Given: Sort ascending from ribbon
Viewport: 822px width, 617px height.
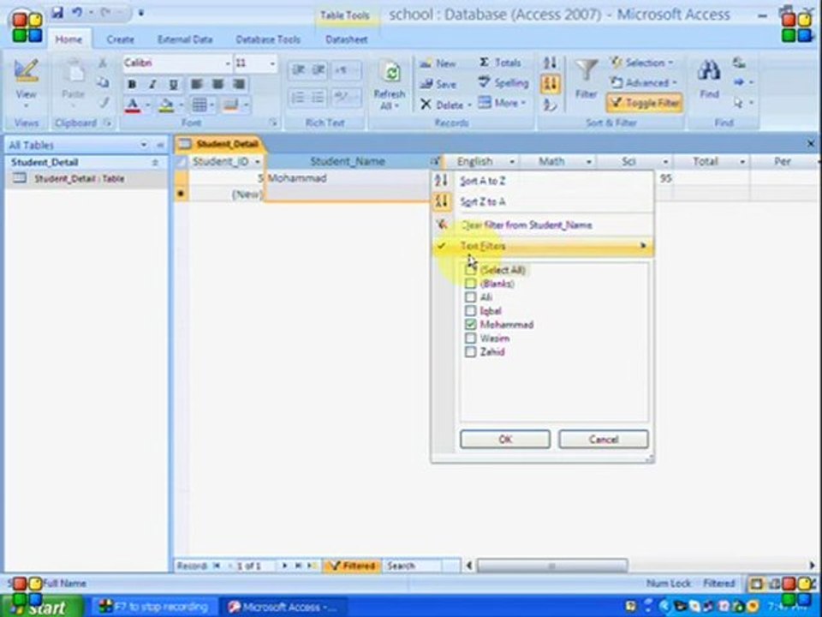Looking at the screenshot, I should point(550,63).
